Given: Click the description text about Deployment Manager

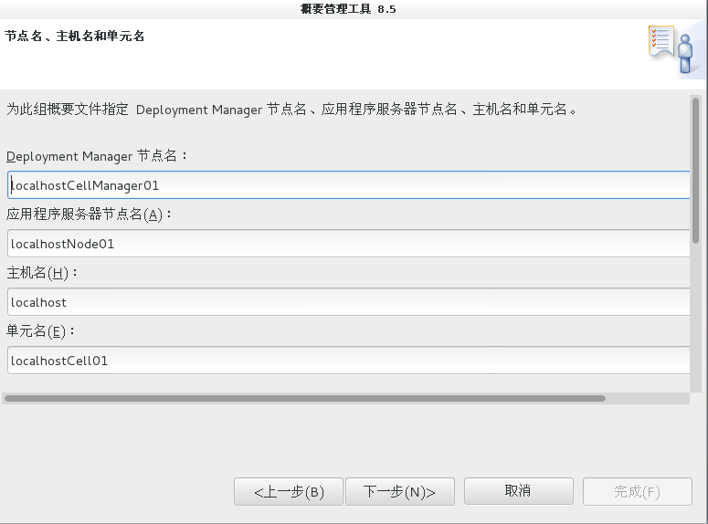Looking at the screenshot, I should pos(291,110).
